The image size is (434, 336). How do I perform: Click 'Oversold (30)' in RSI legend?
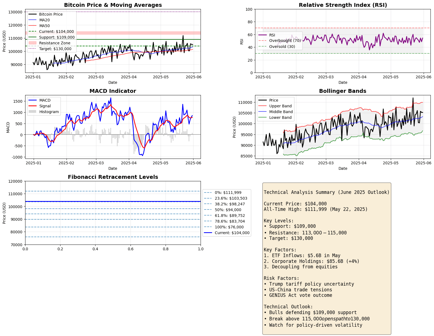[282, 47]
